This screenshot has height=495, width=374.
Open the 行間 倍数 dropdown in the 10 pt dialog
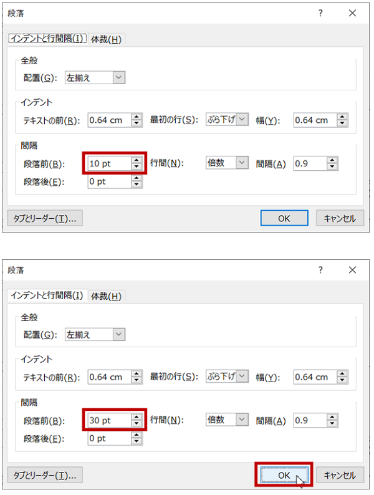pyautogui.click(x=242, y=163)
